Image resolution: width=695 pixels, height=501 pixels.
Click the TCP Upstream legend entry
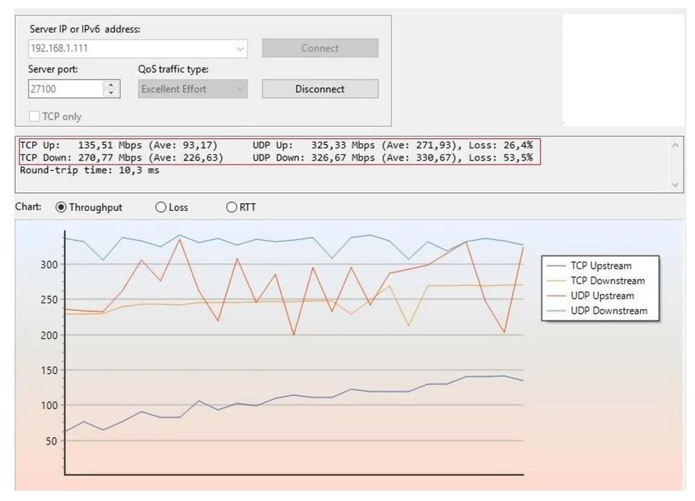pyautogui.click(x=600, y=266)
